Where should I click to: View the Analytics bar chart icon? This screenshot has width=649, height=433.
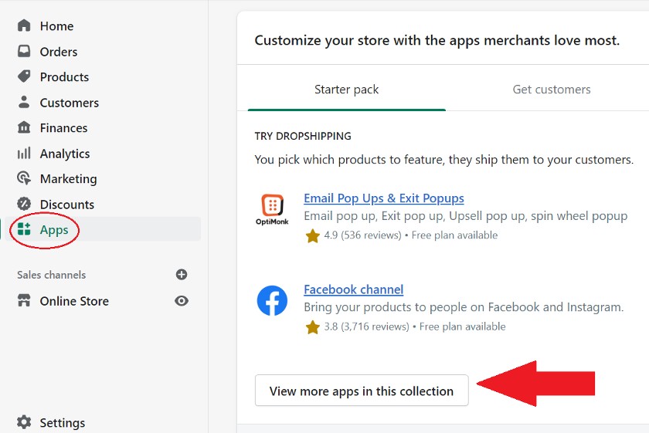(x=24, y=153)
